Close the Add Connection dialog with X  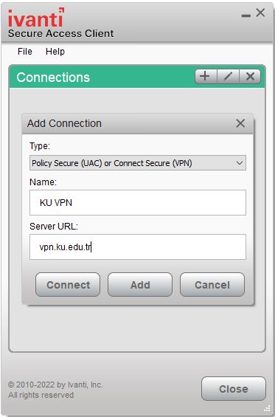[240, 123]
